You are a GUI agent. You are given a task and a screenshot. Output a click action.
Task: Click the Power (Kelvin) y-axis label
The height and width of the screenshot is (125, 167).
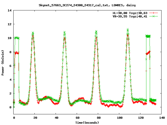[3, 63]
